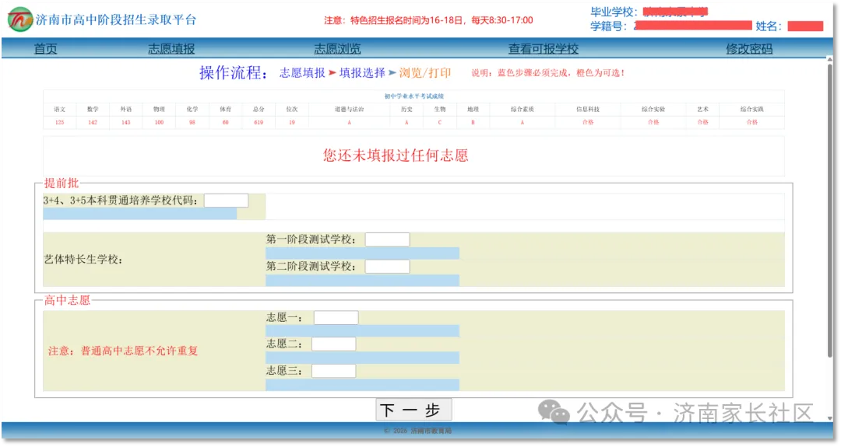Click the 体育 column header
The width and height of the screenshot is (841, 447).
click(x=225, y=109)
